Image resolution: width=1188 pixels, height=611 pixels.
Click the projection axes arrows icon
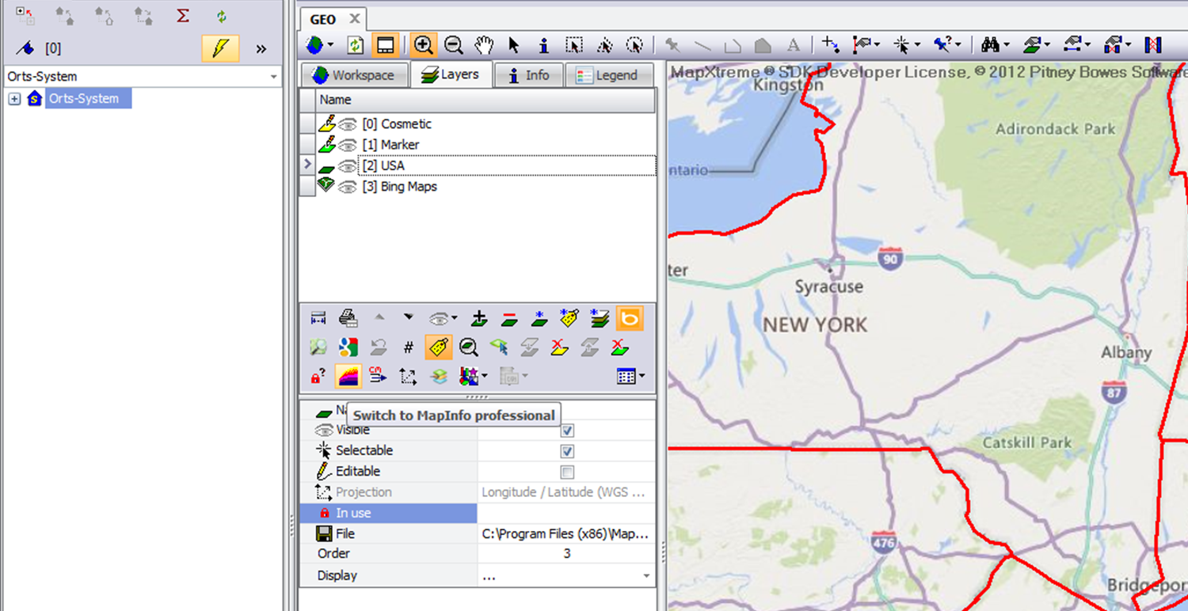point(408,377)
